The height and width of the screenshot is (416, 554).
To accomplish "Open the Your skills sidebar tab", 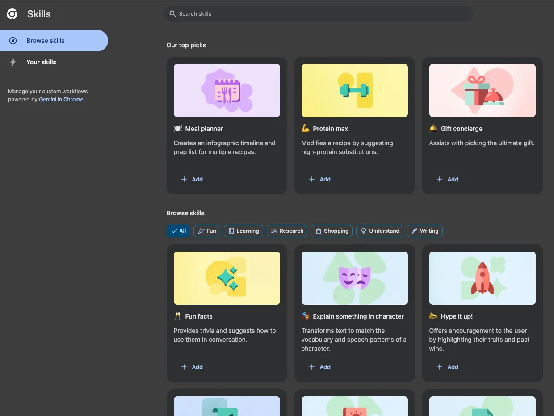I will point(41,62).
